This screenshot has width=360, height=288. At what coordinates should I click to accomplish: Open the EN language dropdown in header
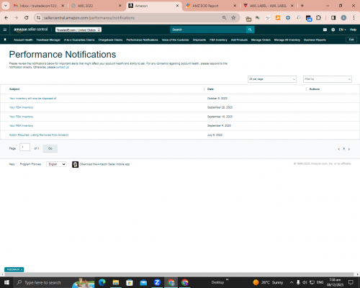click(x=342, y=30)
